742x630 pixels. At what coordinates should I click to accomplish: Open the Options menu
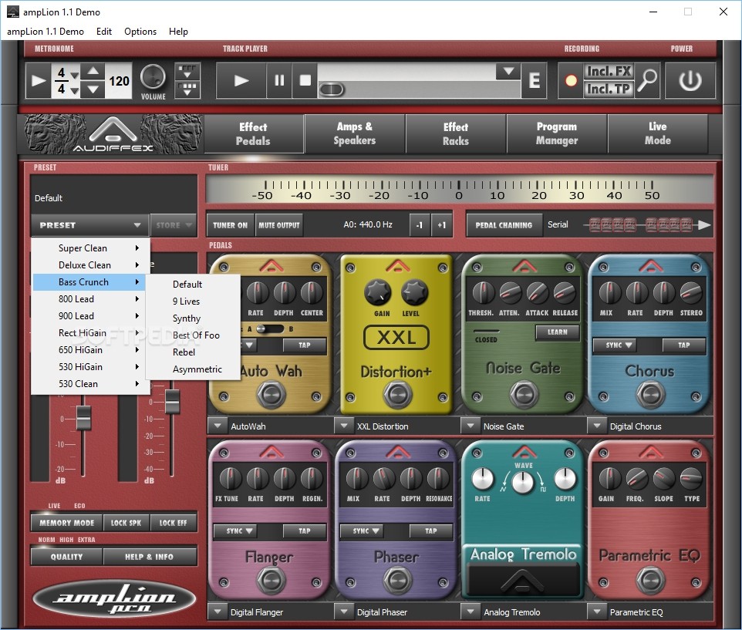(140, 31)
